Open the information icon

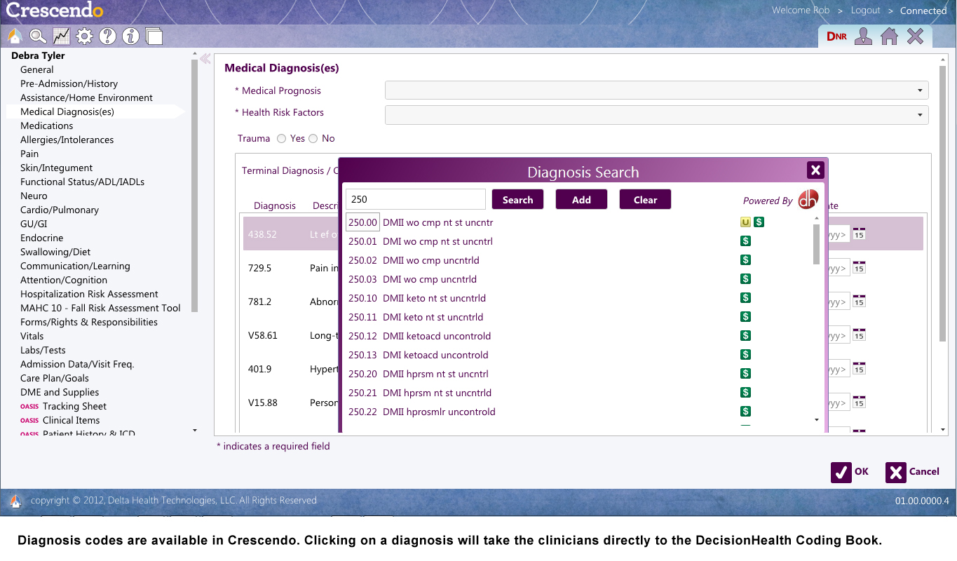coord(130,36)
